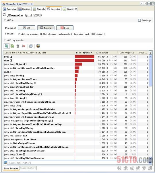
Task: Select java.util.TreeMap$EntryIterator row
Action: pos(76,151)
